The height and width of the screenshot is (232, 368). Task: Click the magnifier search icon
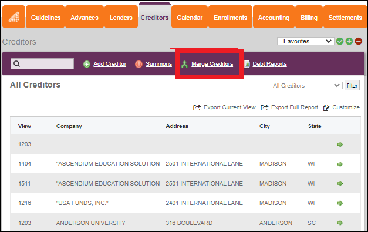point(16,63)
